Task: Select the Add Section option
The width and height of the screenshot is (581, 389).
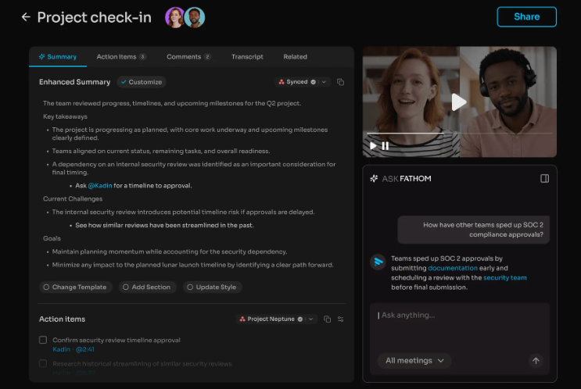Action: [x=148, y=287]
